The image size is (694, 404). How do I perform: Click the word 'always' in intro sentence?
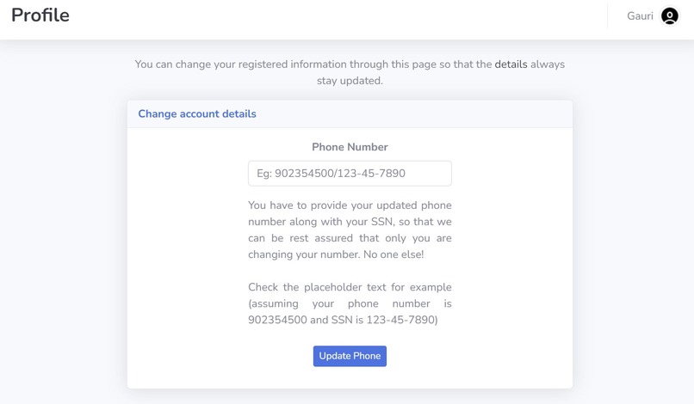(x=548, y=64)
